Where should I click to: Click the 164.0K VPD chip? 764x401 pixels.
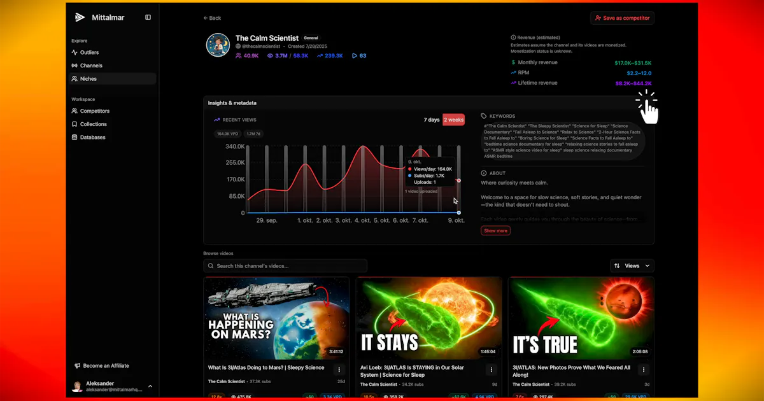[x=227, y=134]
